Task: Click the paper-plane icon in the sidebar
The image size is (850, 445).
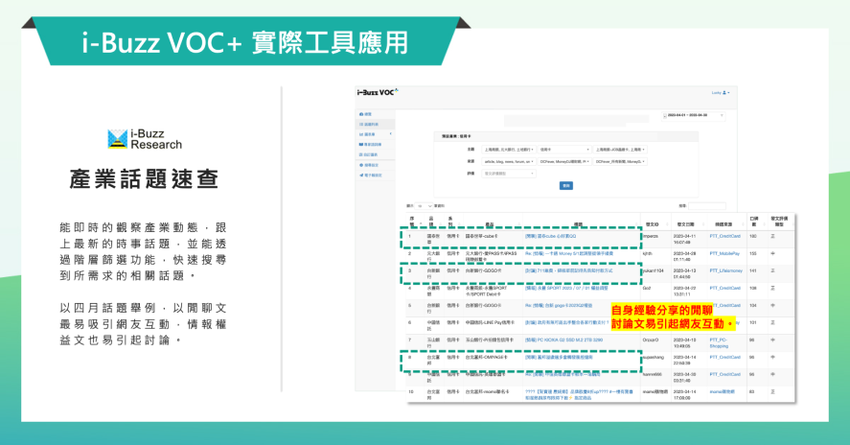Action: tap(361, 176)
